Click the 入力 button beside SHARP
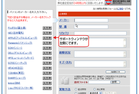This screenshot has width=139, height=94. coord(47,78)
